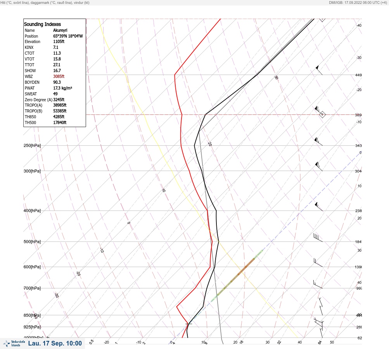This screenshot has height=349, width=389.
Task: Click the -40 temperature label on the top right
Action: click(x=359, y=26)
